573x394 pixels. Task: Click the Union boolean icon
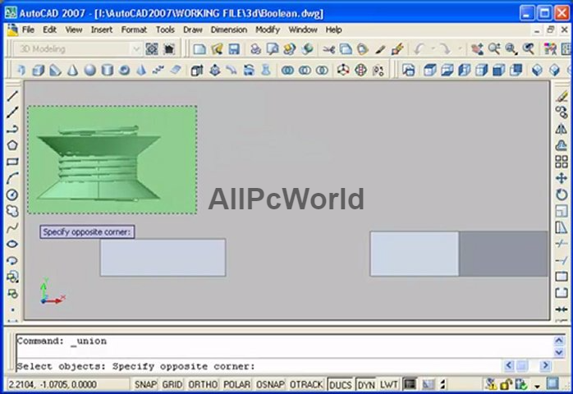point(287,70)
